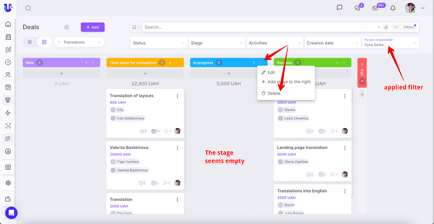Open the wallet sidebar icon

click(x=8, y=199)
